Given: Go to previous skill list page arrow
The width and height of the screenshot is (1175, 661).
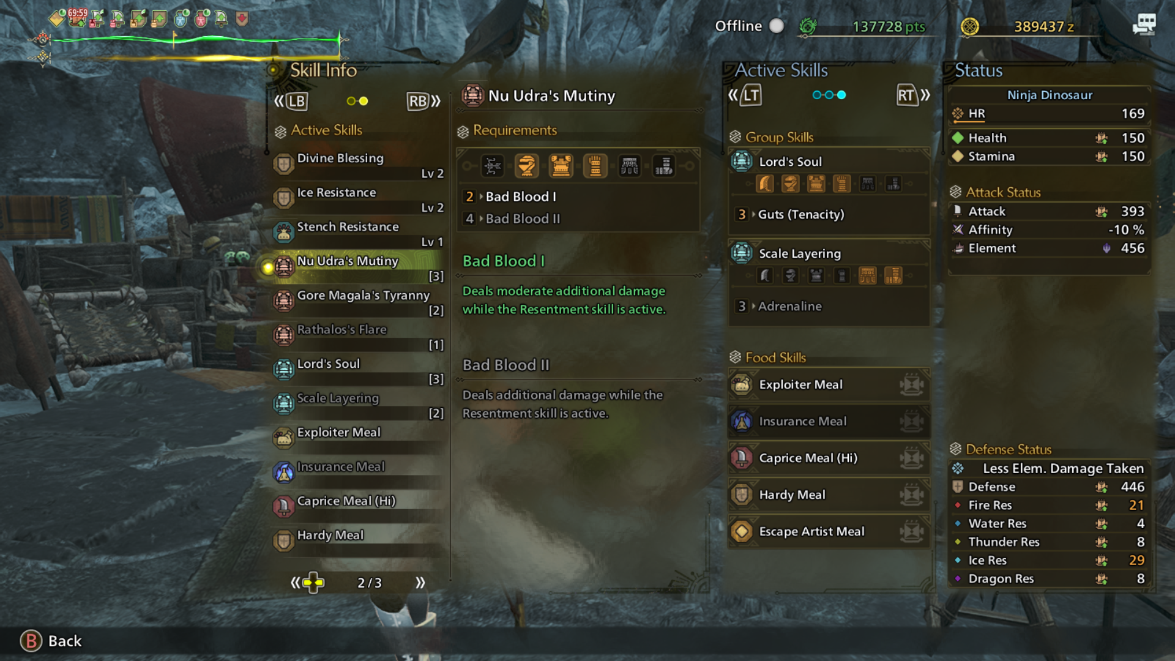Looking at the screenshot, I should pos(296,583).
